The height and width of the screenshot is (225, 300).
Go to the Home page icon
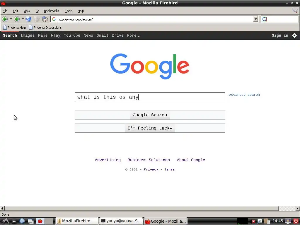(x=45, y=19)
